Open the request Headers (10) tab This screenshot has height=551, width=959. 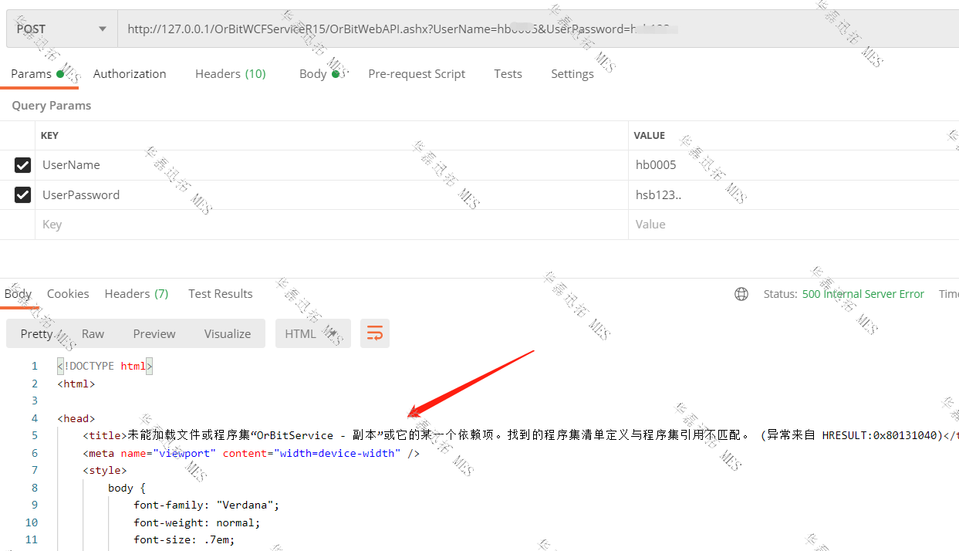231,74
